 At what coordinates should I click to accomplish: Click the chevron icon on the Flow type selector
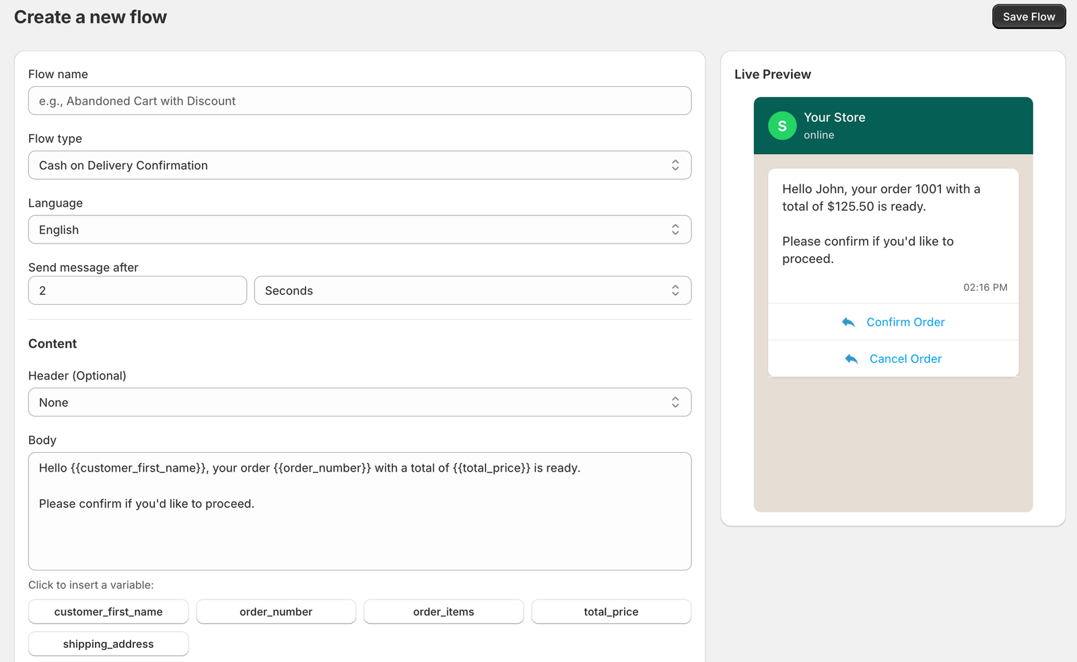click(675, 165)
